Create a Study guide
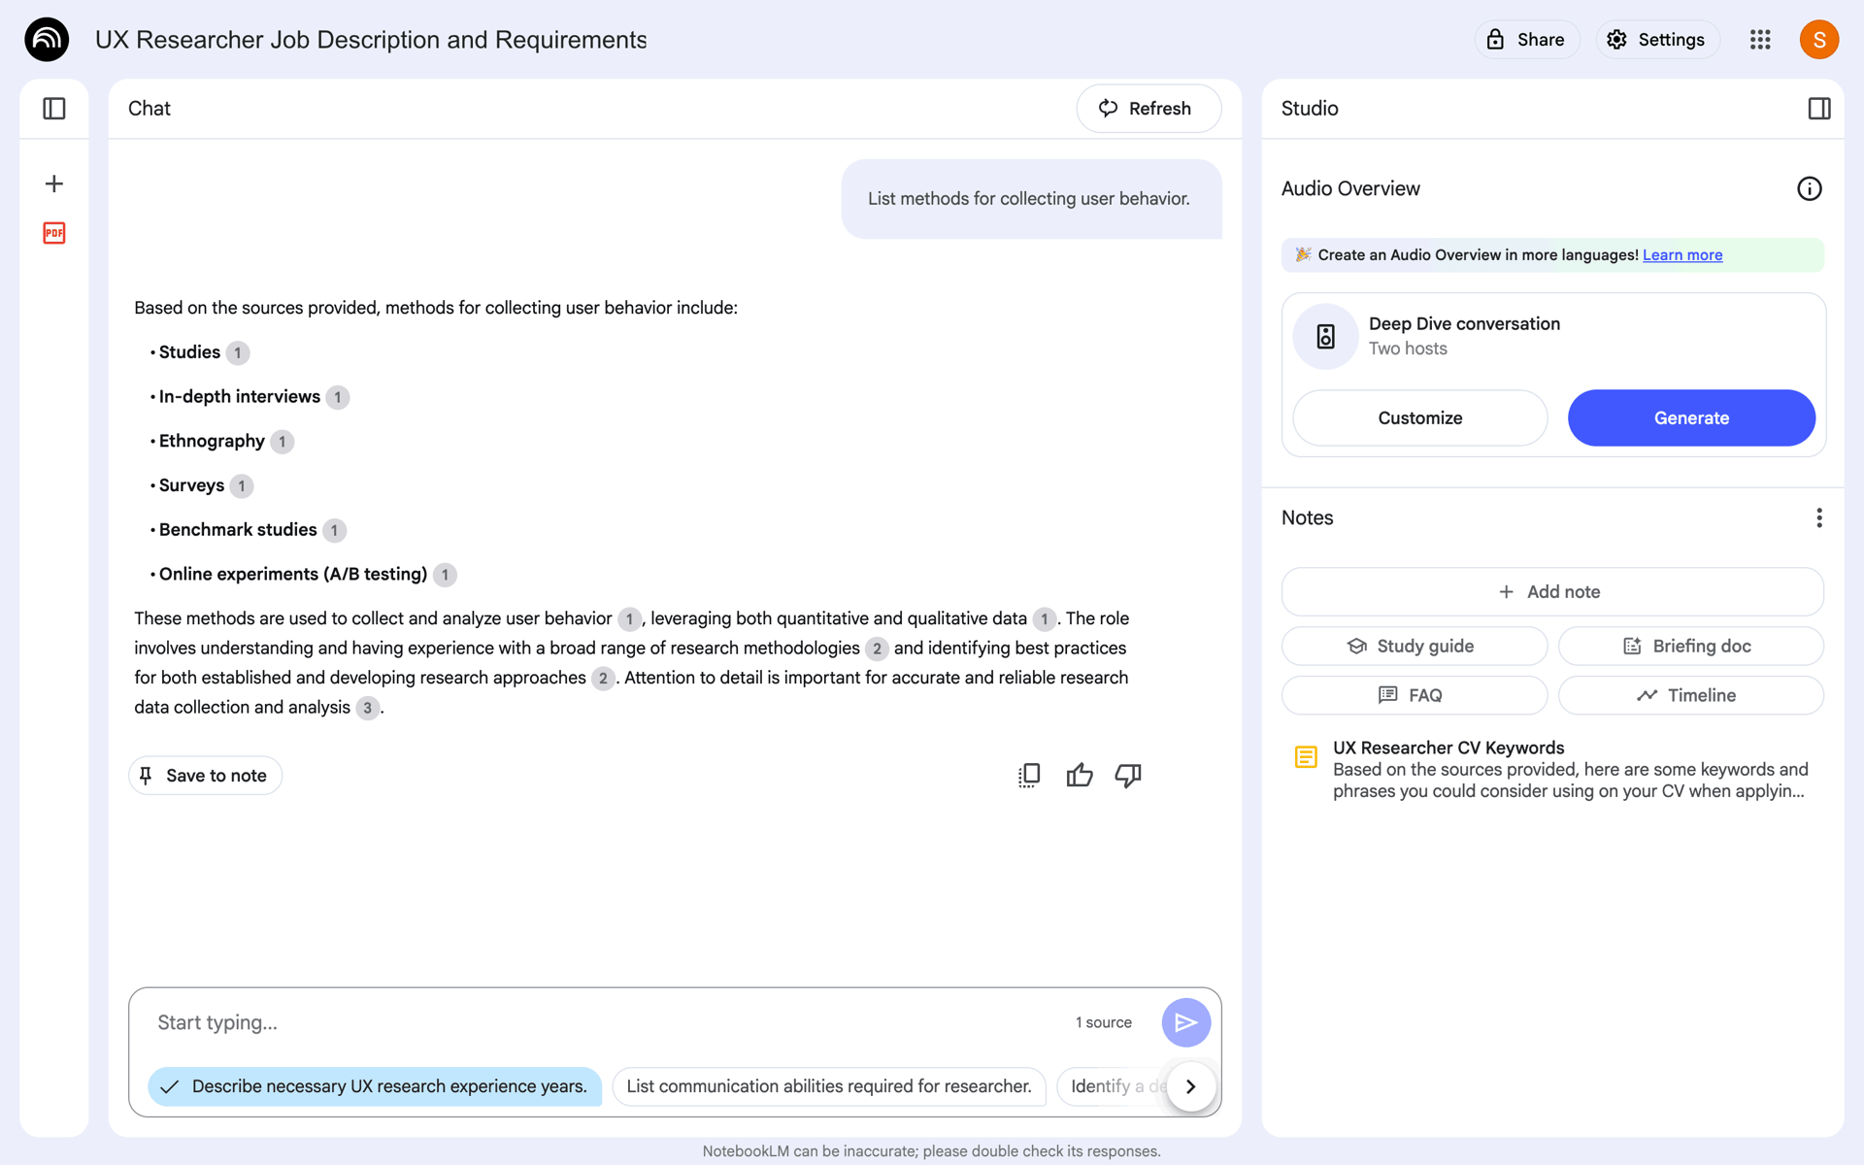Image resolution: width=1864 pixels, height=1165 pixels. point(1415,647)
